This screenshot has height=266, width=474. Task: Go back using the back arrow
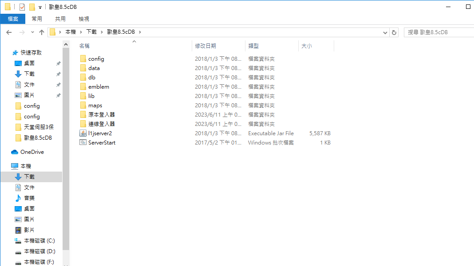coord(9,32)
